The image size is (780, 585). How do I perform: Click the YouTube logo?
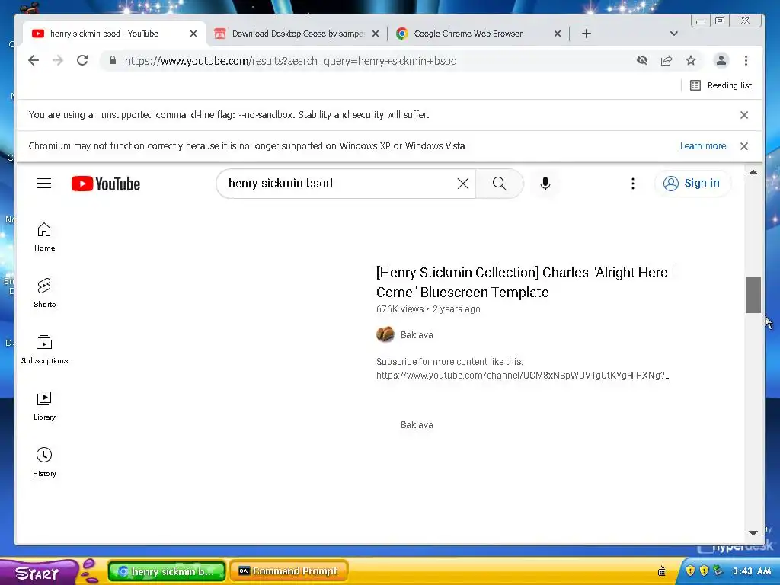click(x=105, y=184)
